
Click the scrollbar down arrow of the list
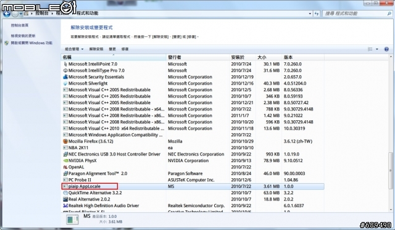(391, 210)
